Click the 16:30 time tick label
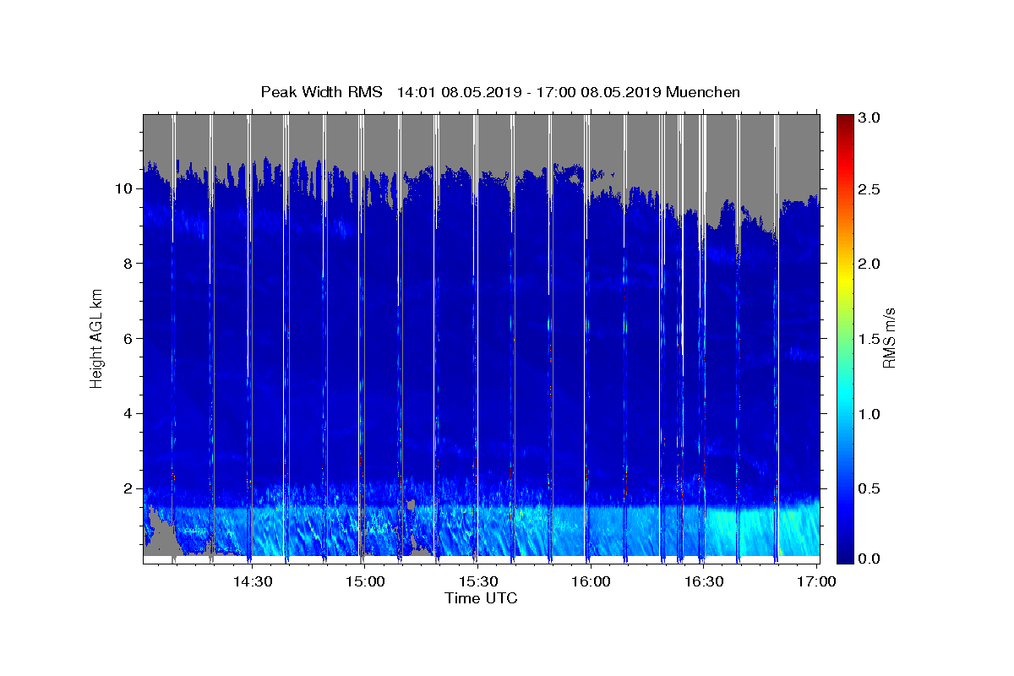The image size is (1014, 676). (x=703, y=582)
